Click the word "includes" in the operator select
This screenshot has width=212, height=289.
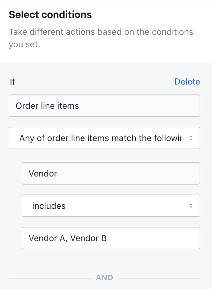click(49, 206)
